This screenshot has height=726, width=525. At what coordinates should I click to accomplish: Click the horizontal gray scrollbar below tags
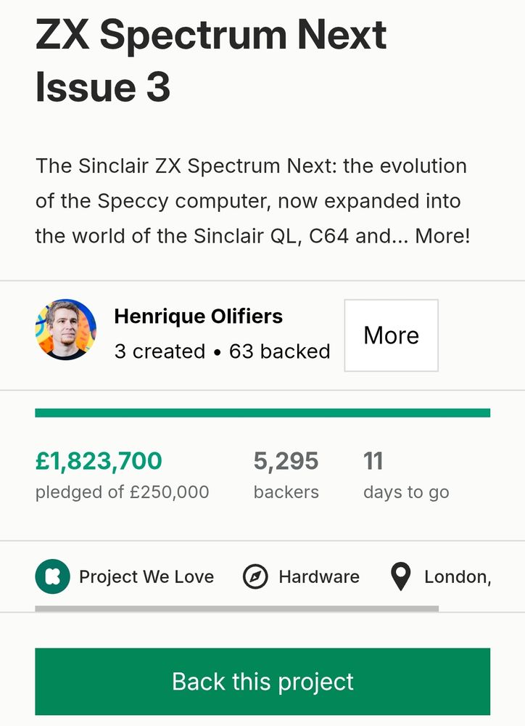[x=237, y=609]
